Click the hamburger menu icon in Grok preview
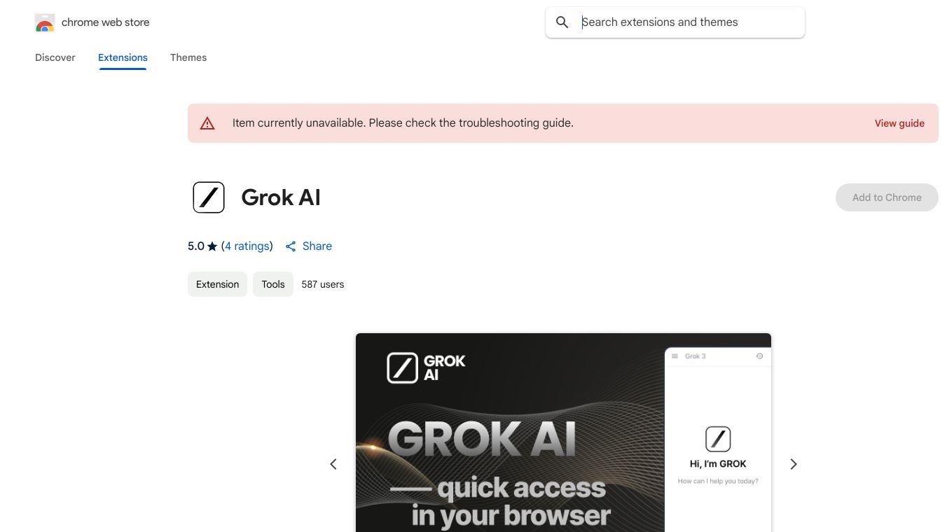The height and width of the screenshot is (532, 947). pos(675,356)
